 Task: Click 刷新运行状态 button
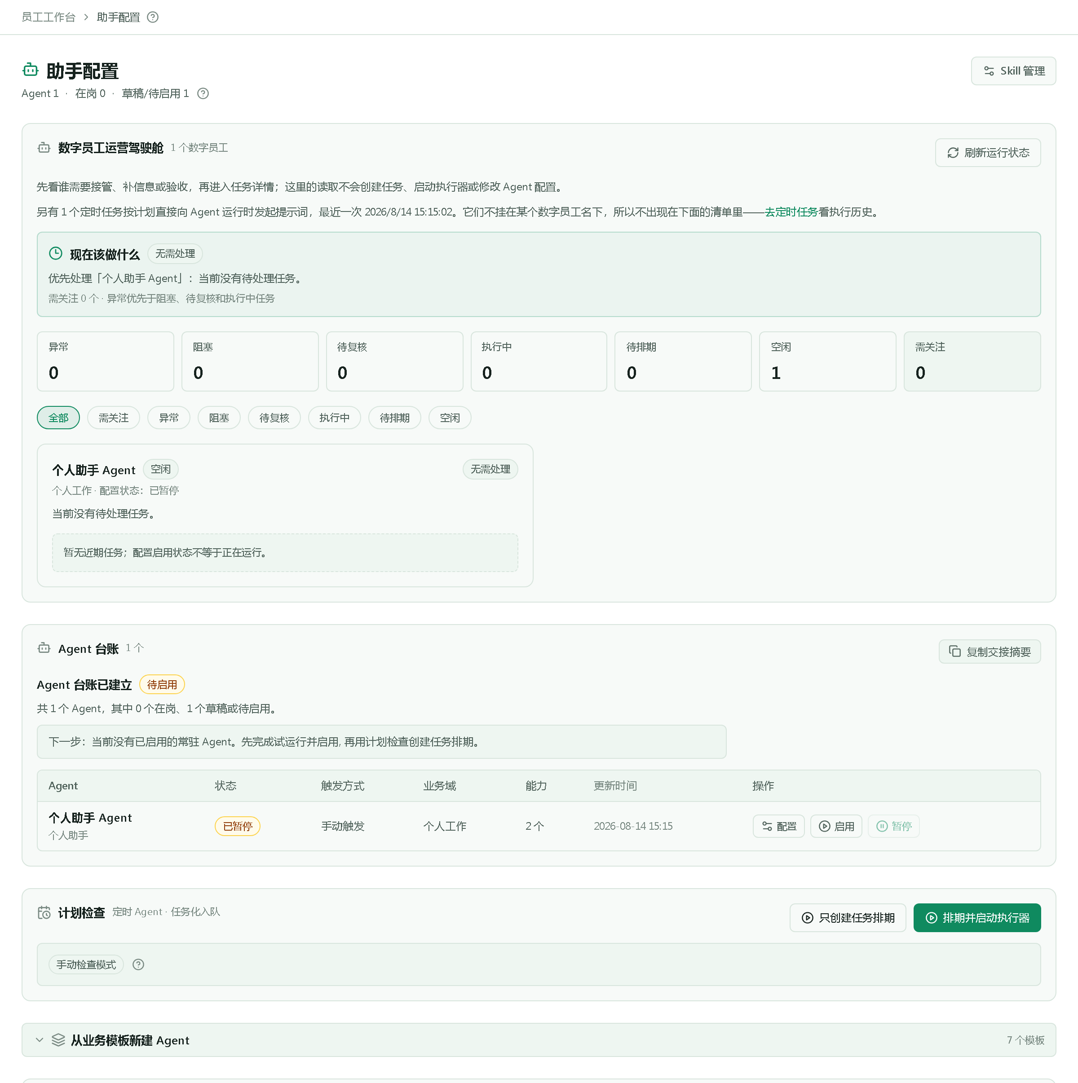click(x=987, y=153)
